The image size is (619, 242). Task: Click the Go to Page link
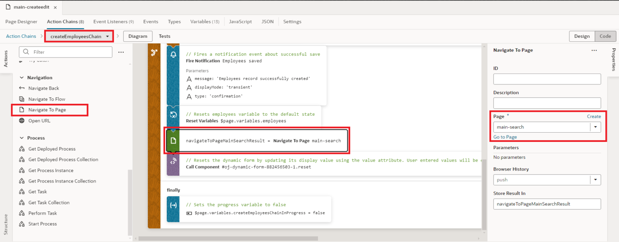click(x=505, y=137)
